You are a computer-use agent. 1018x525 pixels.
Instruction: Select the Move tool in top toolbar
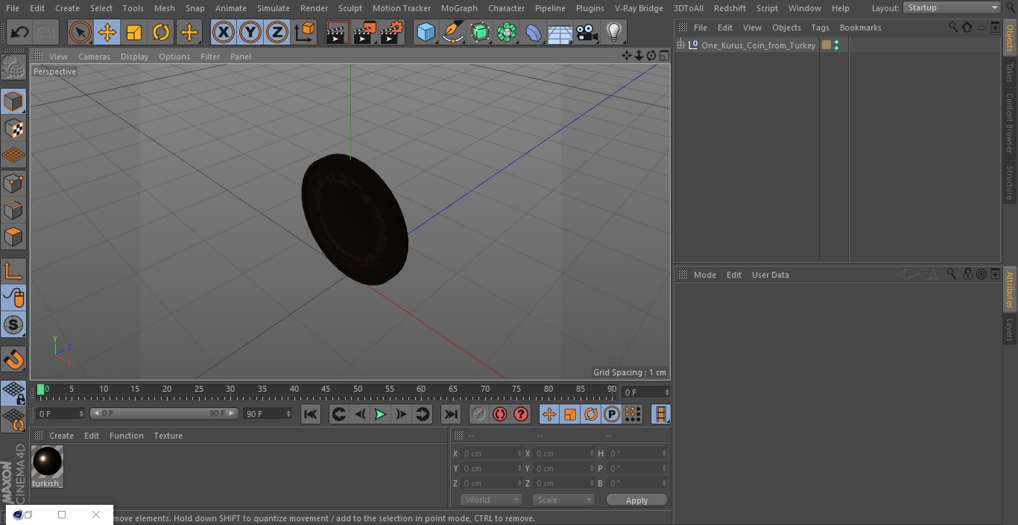click(x=107, y=33)
